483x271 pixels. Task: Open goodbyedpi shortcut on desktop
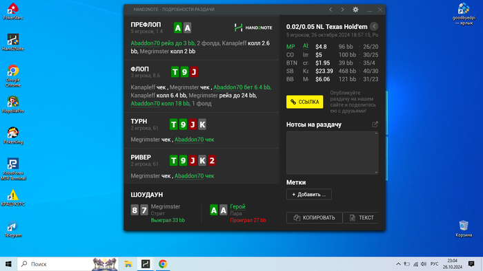click(x=464, y=14)
